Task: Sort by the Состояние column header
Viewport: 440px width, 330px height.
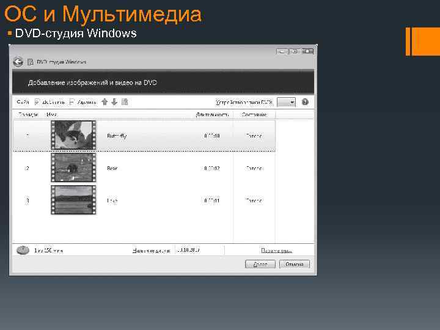Action: pos(254,114)
